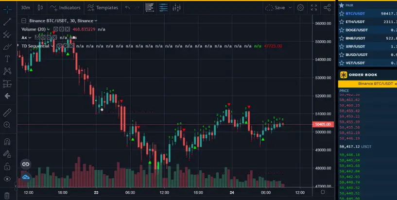Remove the Ax indicator
Screen dimensions: 397x200
pos(55,38)
